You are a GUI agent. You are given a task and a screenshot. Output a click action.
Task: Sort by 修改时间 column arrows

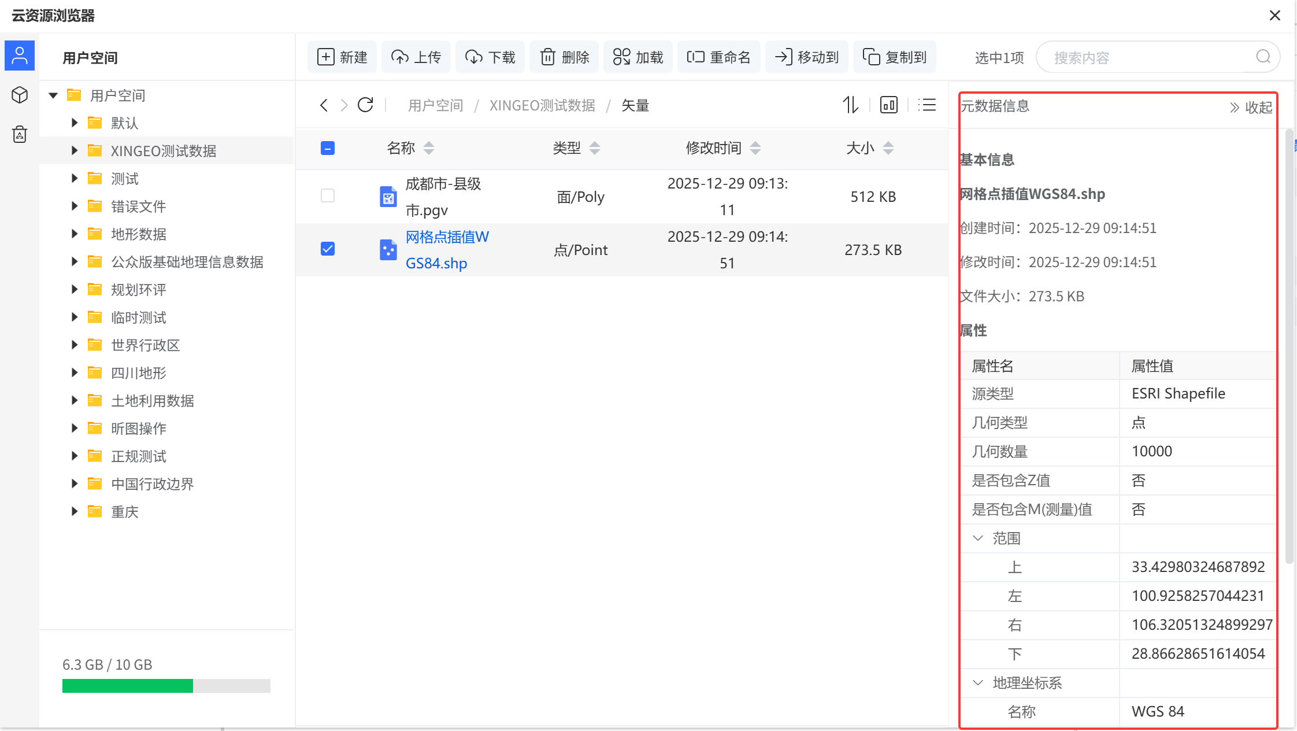(755, 149)
